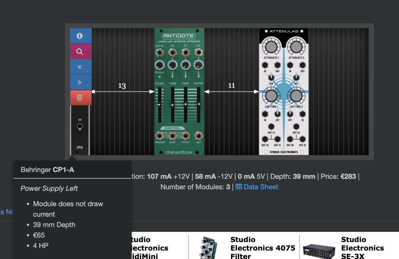Click the Antidote EXT IN jack
Viewport: 399px width, 259px height.
tap(160, 52)
